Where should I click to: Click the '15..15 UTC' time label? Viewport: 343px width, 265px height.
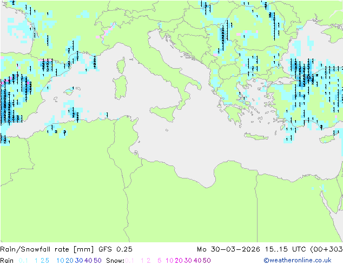coord(286,249)
